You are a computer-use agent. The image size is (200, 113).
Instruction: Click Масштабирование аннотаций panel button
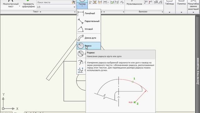(193, 5)
